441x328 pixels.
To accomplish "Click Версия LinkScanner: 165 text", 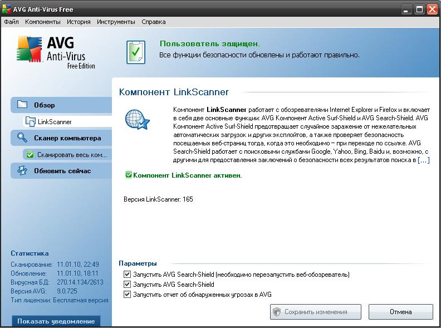I will 158,199.
